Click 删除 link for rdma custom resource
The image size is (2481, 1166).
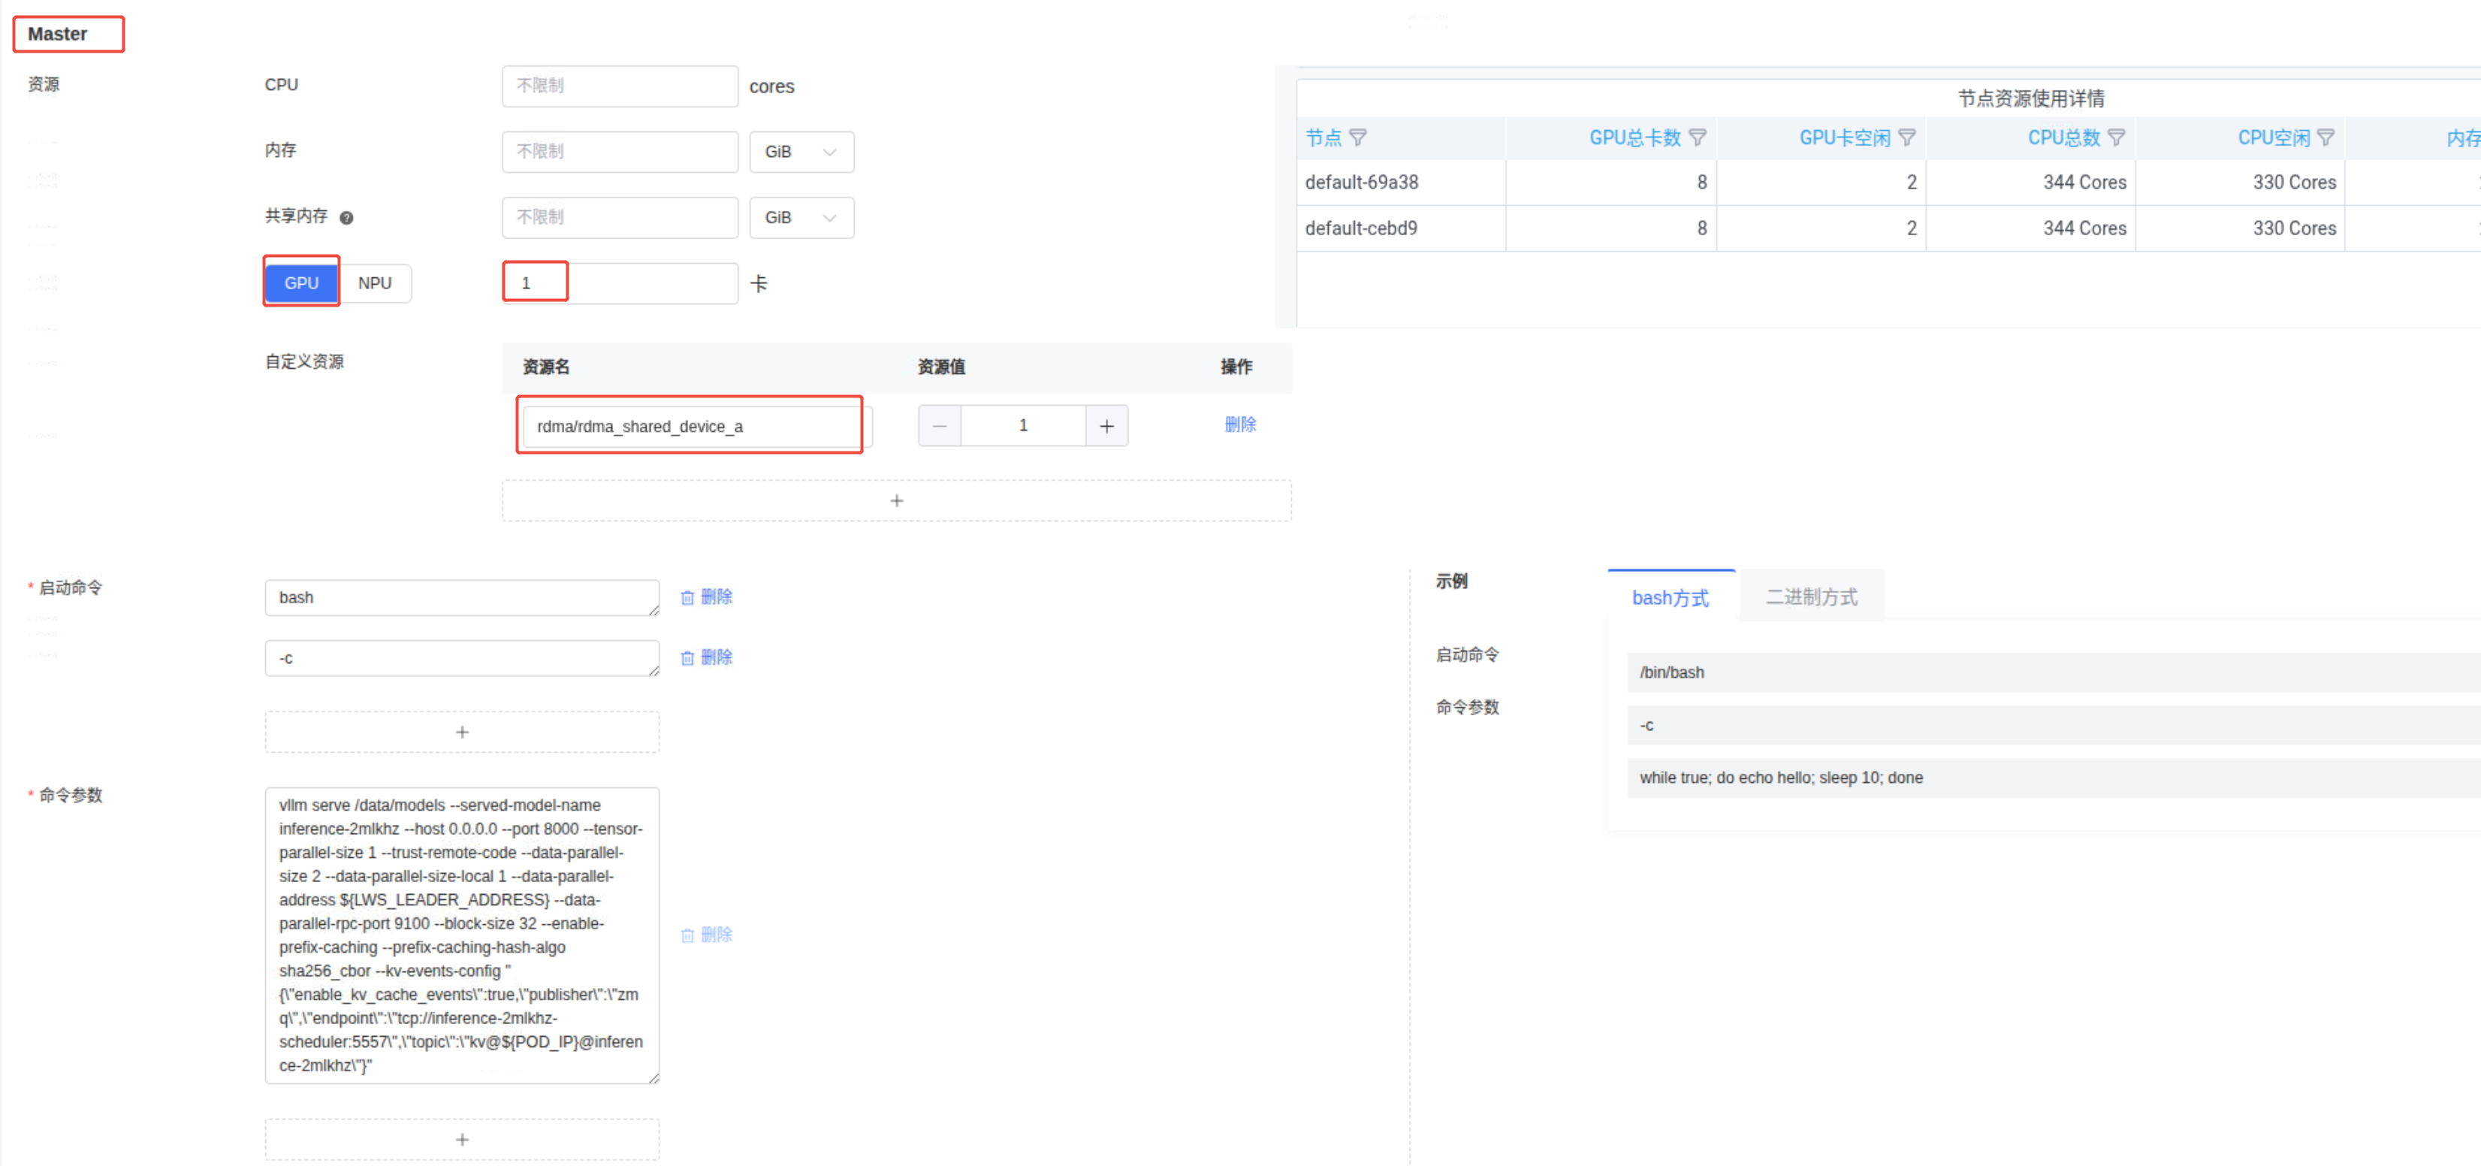1239,425
